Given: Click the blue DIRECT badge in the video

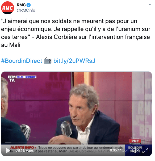Looking at the screenshot, I should [30, 77].
